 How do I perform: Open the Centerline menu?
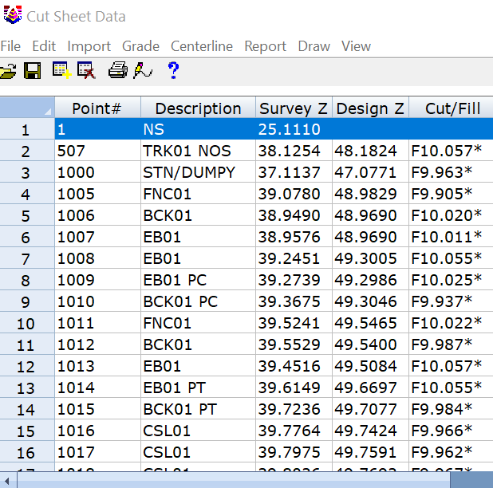(202, 46)
